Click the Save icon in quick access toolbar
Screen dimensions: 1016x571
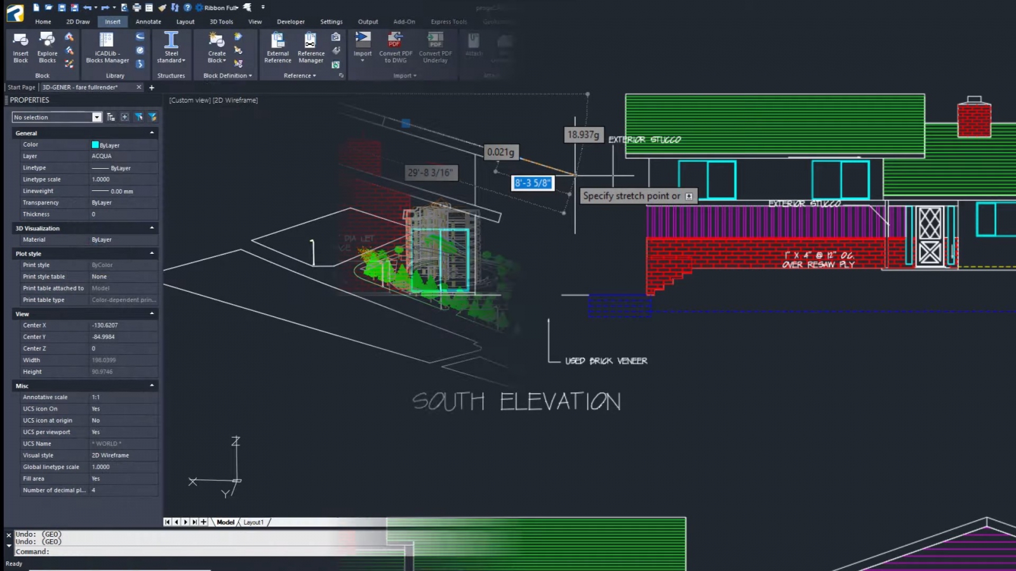click(x=62, y=8)
